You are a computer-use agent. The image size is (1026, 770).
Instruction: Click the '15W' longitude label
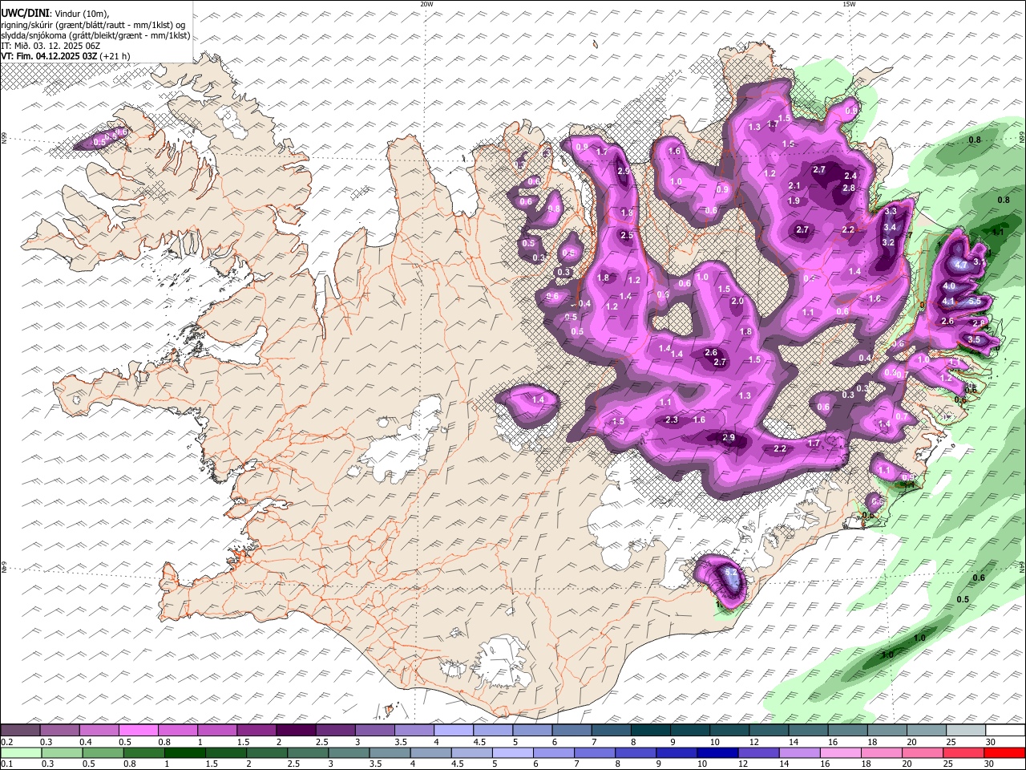click(x=849, y=4)
